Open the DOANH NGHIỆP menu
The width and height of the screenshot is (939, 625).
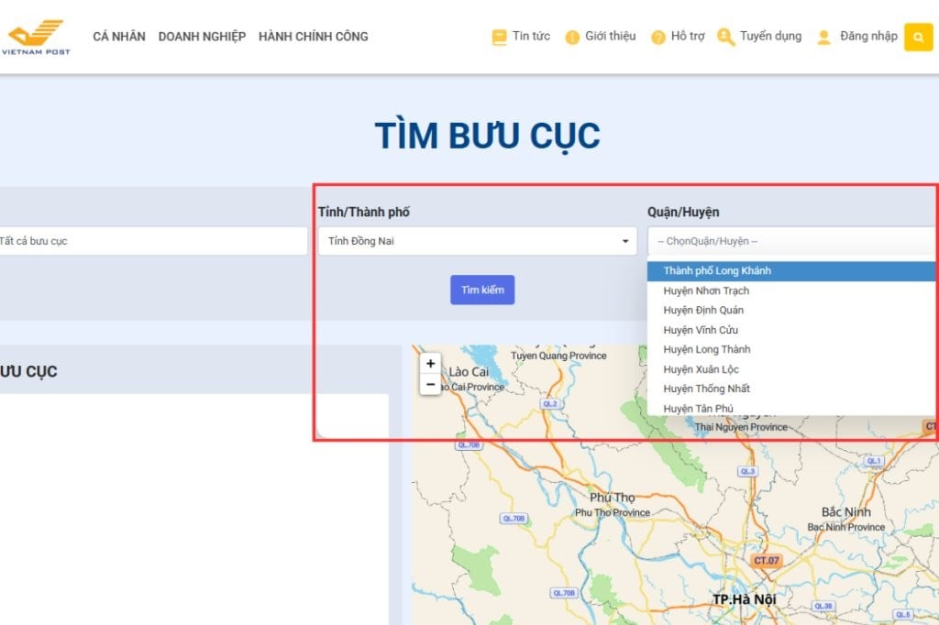(x=202, y=37)
